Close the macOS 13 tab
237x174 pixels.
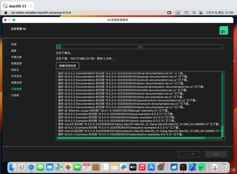tap(31, 6)
